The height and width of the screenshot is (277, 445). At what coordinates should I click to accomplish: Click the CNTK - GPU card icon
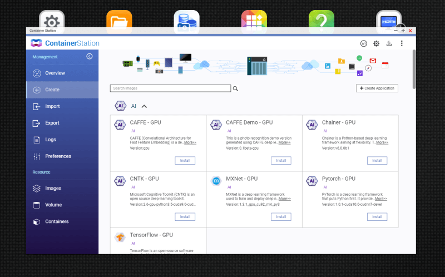(120, 181)
